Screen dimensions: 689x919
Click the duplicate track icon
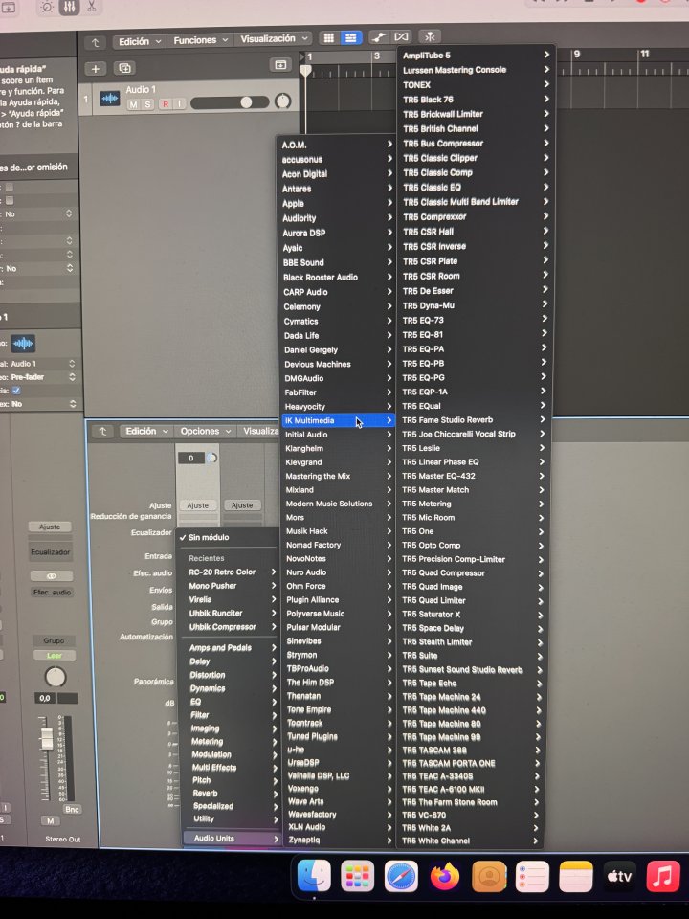tap(124, 69)
